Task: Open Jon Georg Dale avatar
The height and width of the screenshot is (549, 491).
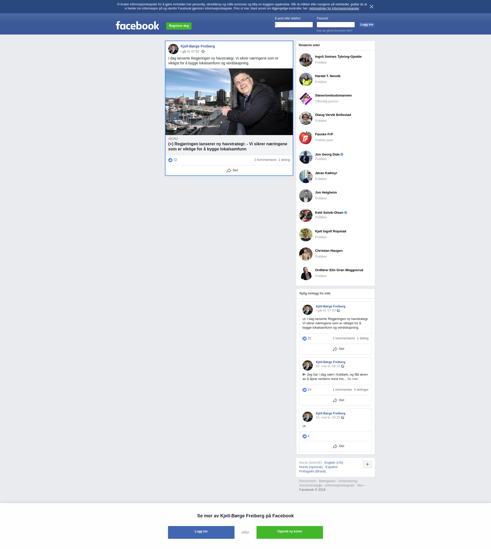Action: pyautogui.click(x=306, y=157)
